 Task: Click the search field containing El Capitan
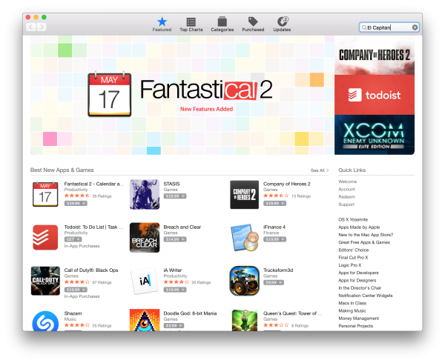click(x=389, y=27)
